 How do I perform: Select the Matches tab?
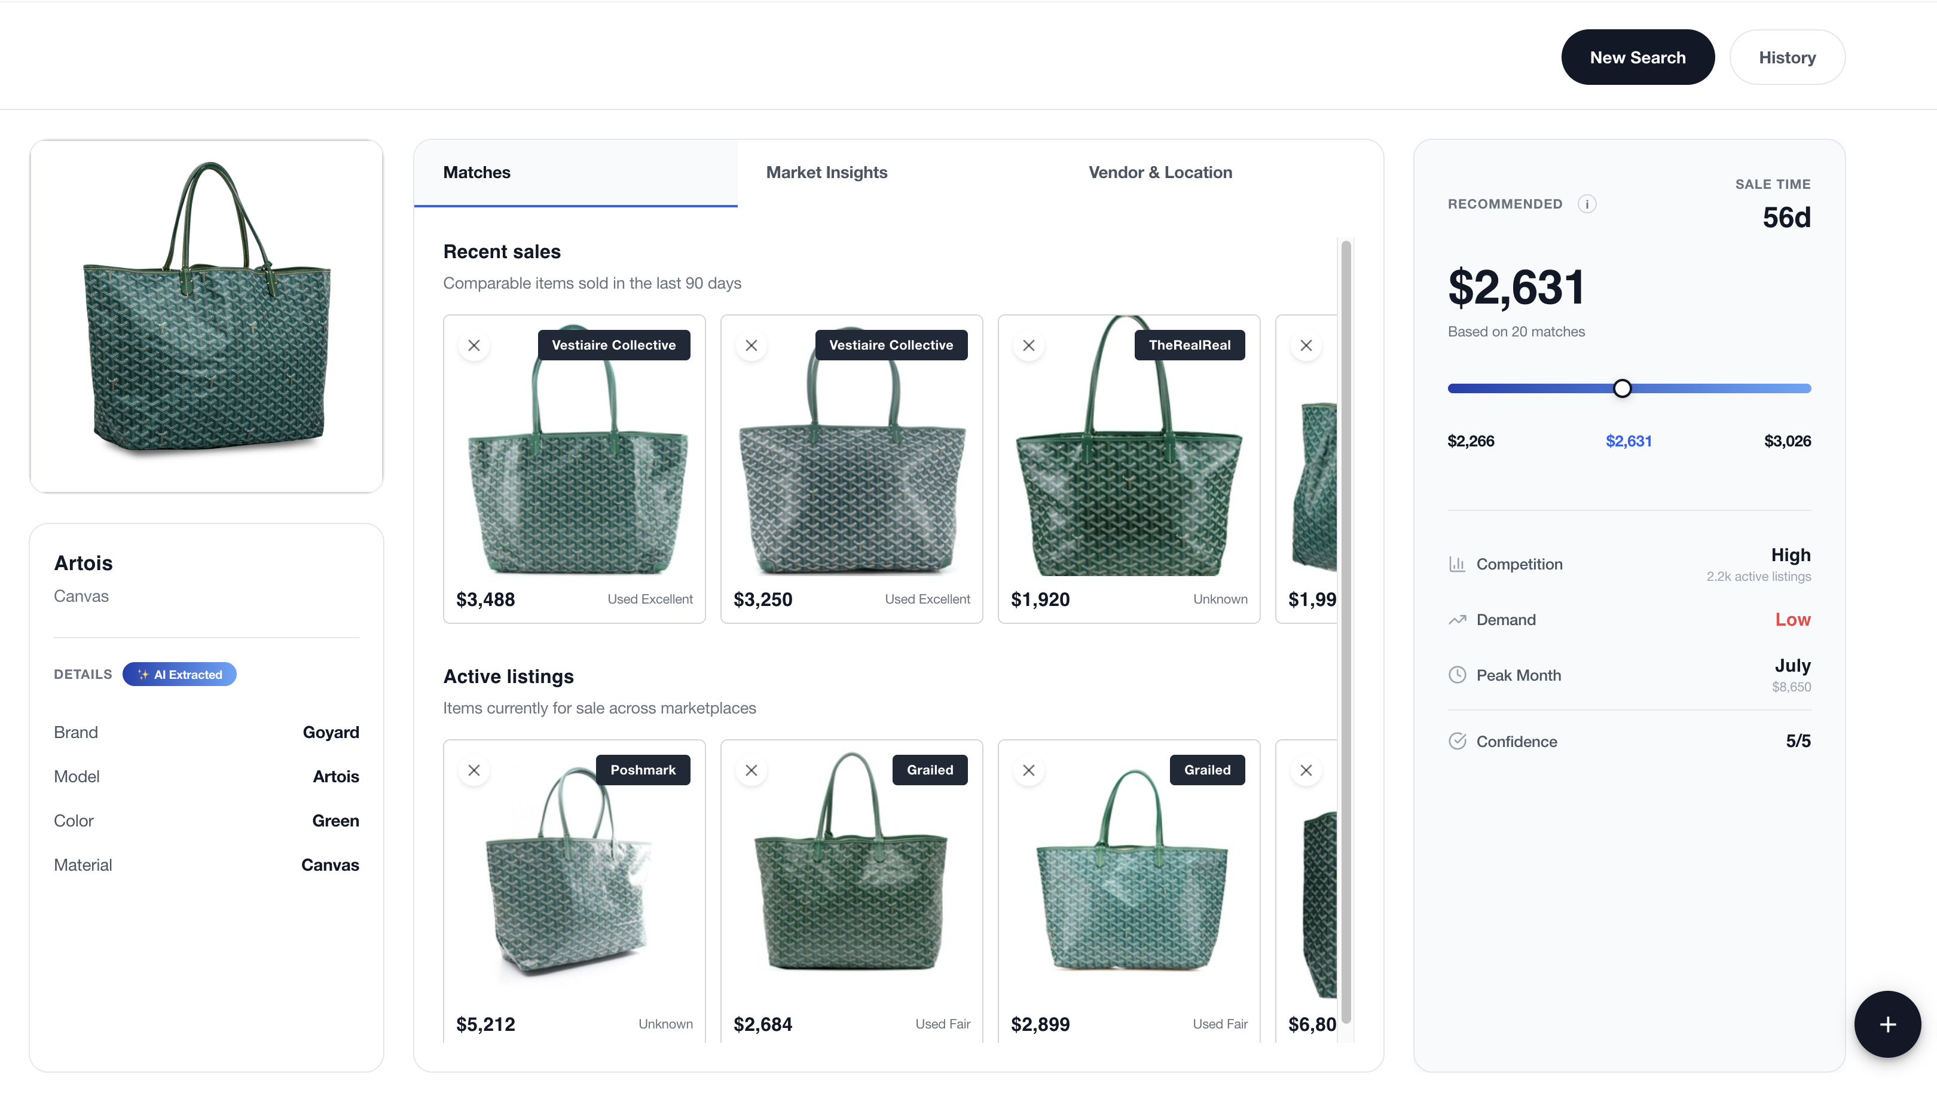click(476, 172)
